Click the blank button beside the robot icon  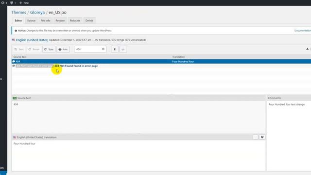coord(256,137)
